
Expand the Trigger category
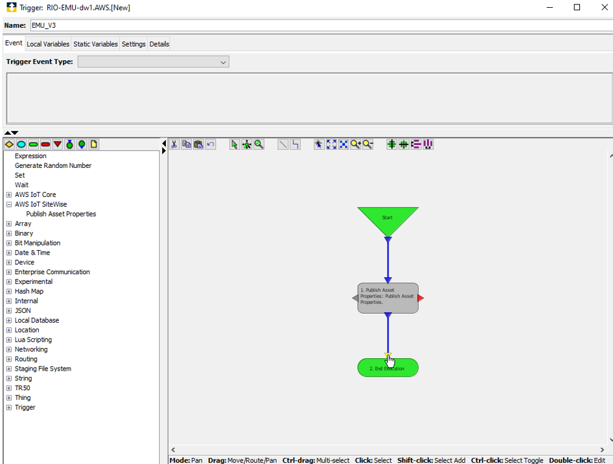tap(9, 408)
